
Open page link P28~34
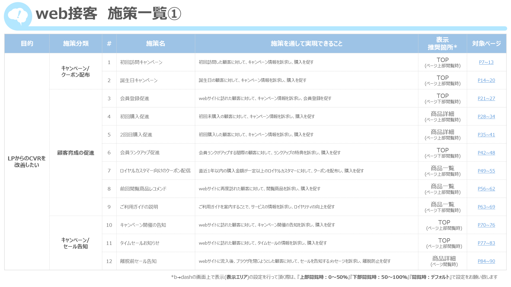tap(486, 117)
